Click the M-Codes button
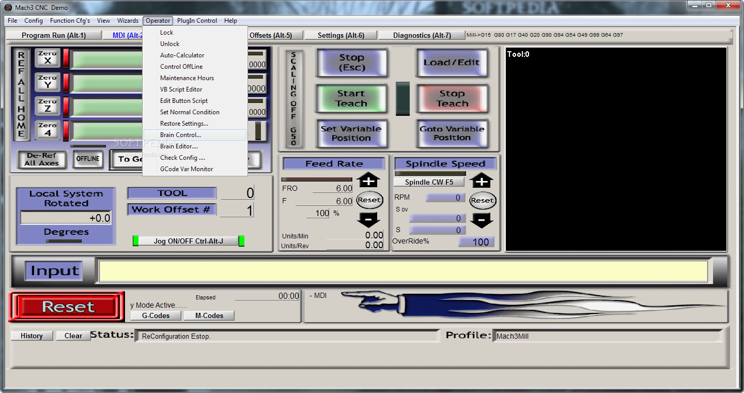 click(209, 315)
